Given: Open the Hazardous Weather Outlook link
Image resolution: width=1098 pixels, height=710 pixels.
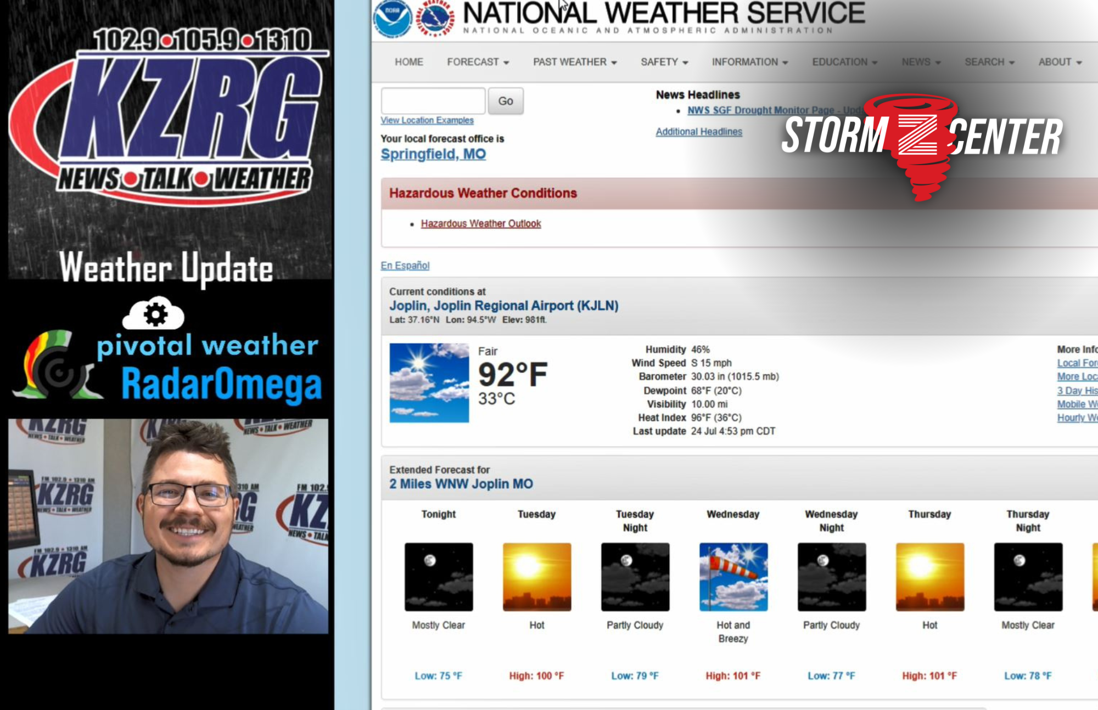Looking at the screenshot, I should click(x=481, y=224).
